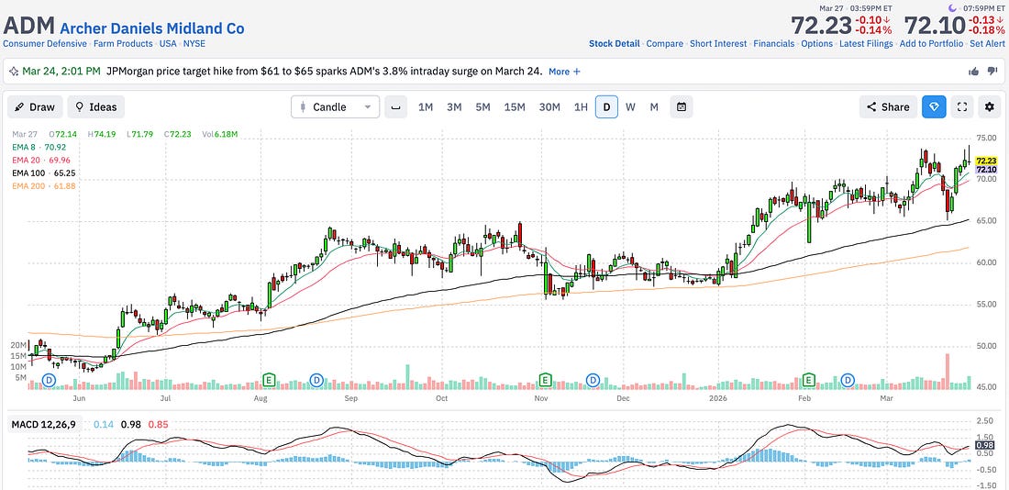Click the JPMorgan price target news headline

pyautogui.click(x=325, y=72)
